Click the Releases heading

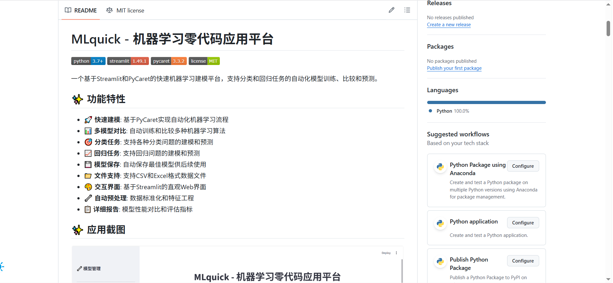(x=439, y=3)
